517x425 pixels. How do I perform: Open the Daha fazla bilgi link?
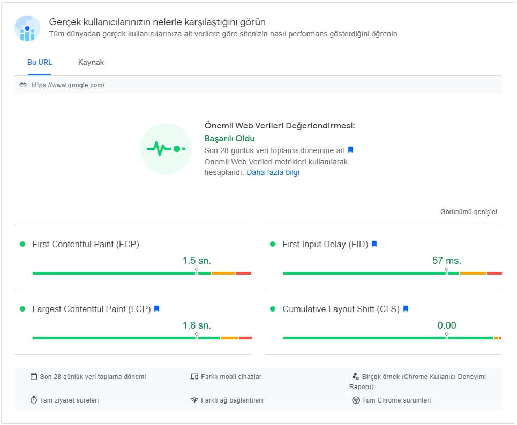[273, 172]
